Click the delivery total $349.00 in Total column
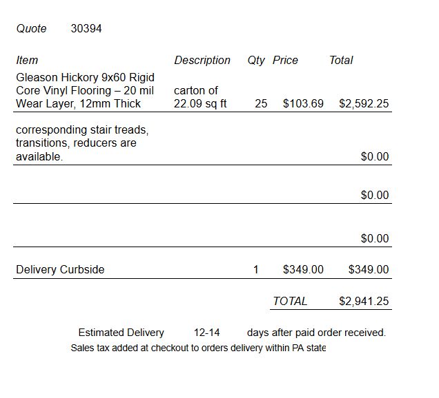 coord(369,269)
